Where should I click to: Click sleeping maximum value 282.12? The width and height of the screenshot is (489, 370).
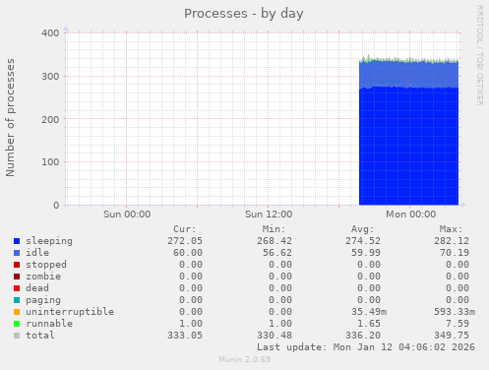452,241
